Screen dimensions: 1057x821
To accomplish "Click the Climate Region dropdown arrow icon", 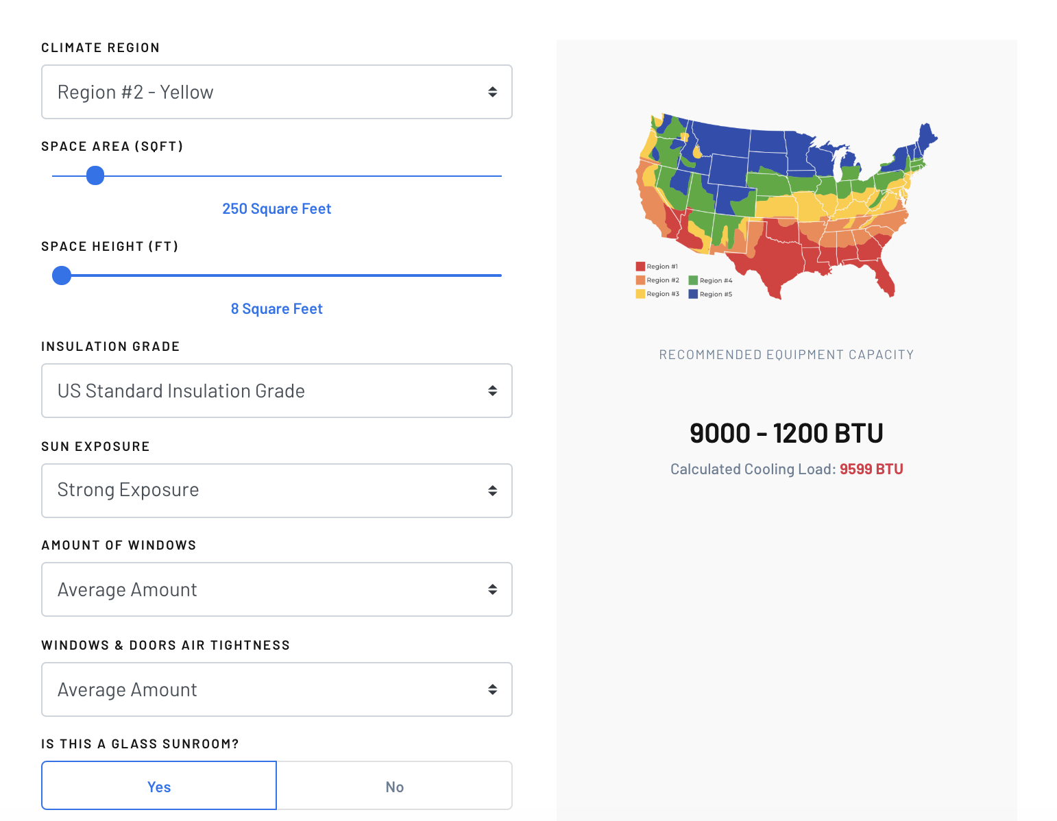I will (x=492, y=92).
